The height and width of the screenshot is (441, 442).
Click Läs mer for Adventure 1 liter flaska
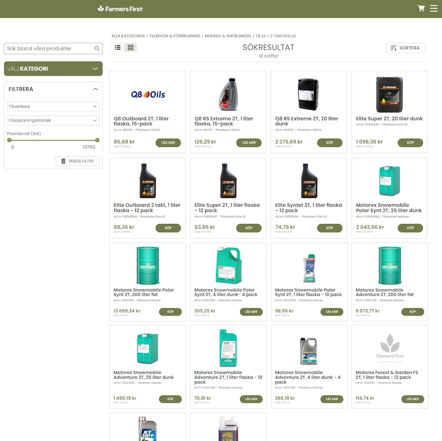click(x=251, y=399)
